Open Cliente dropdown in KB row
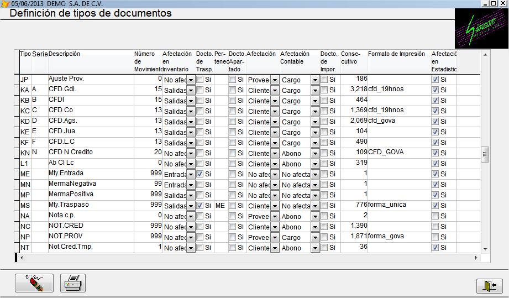509x298 pixels. click(275, 101)
